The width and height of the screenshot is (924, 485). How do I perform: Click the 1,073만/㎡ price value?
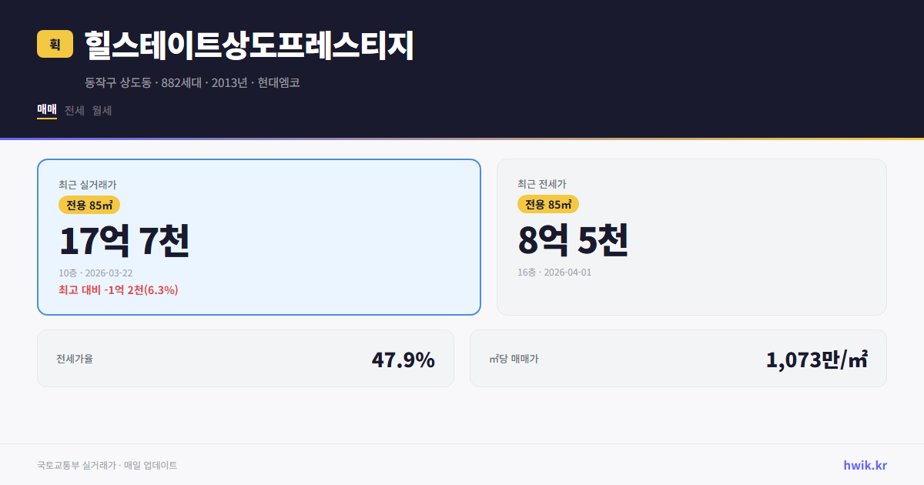tap(818, 358)
